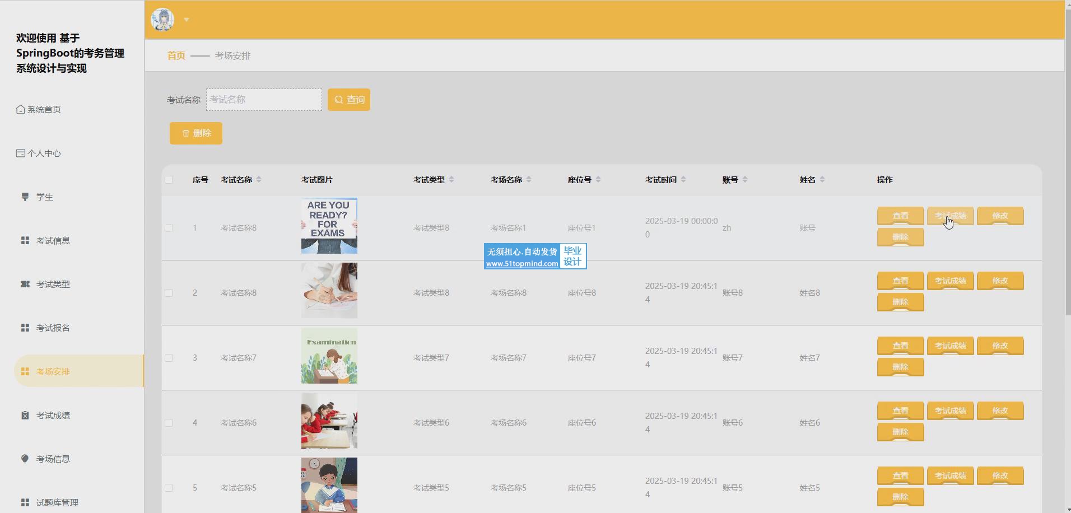Open 考试报名 in the sidebar menu
Viewport: 1071px width, 513px height.
pyautogui.click(x=53, y=328)
